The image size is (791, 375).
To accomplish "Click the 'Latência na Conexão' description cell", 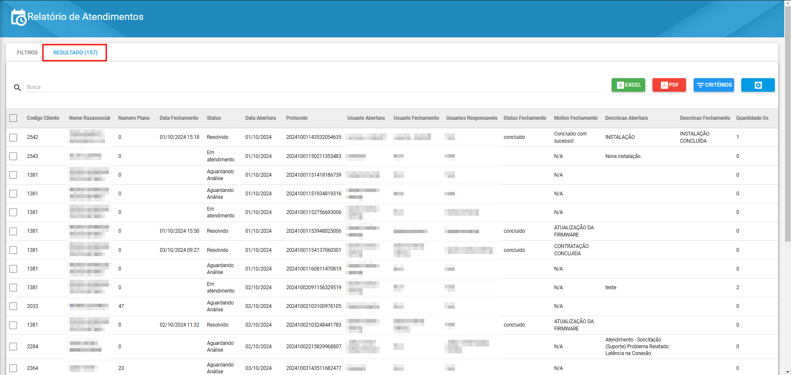I will 638,347.
